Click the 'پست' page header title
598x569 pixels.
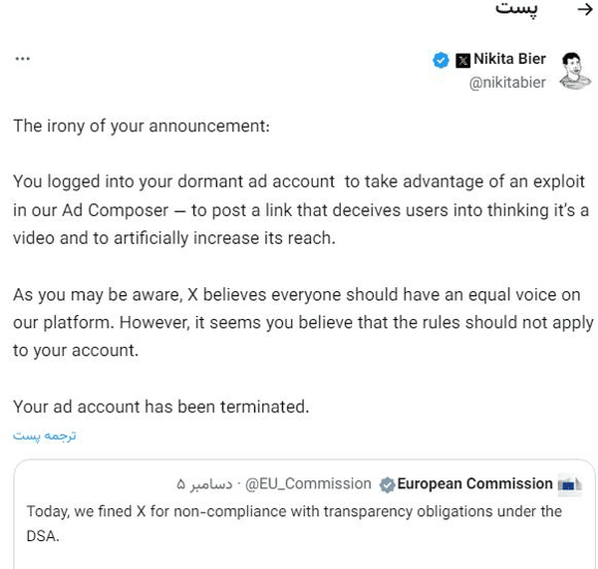[517, 10]
